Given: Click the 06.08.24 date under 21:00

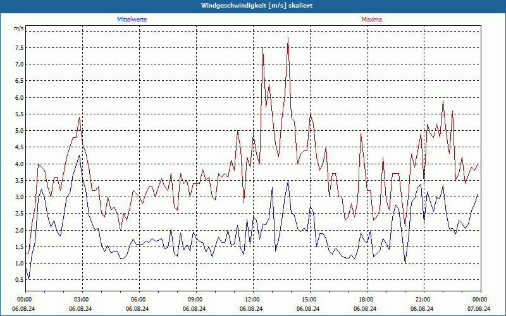Looking at the screenshot, I should pos(422,308).
